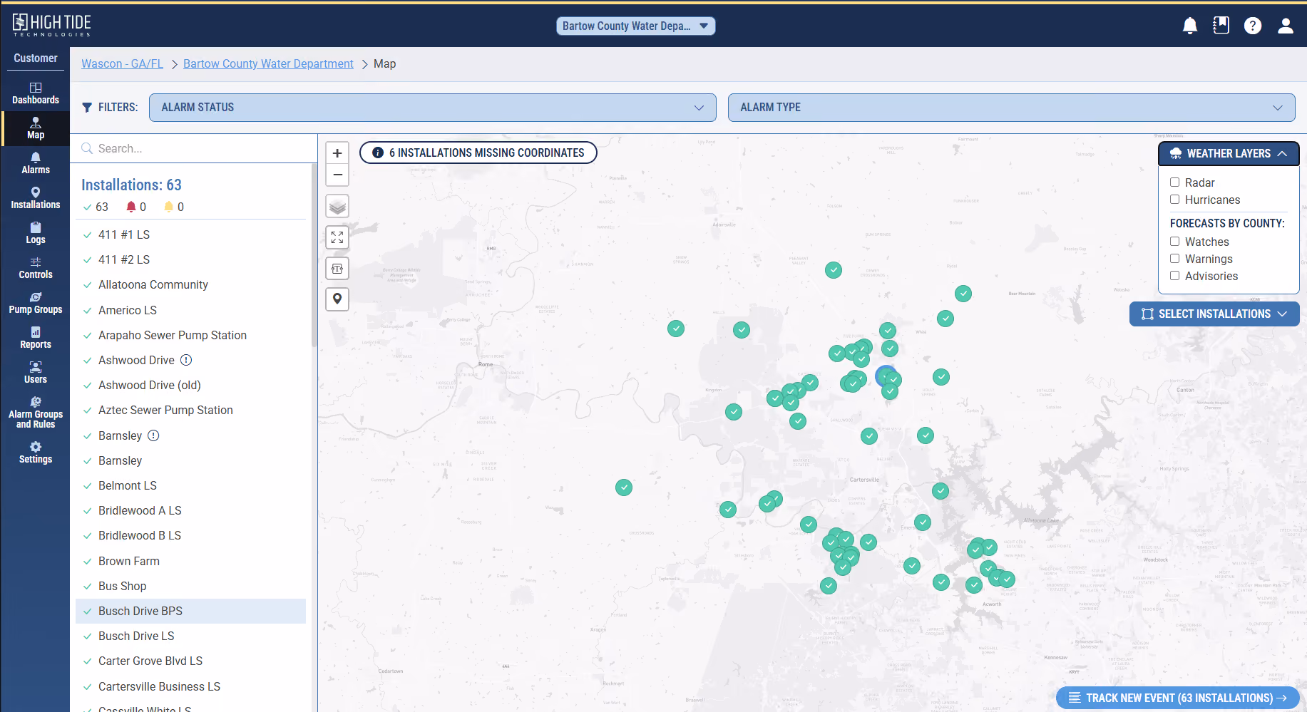Screen dimensions: 1307x712
Task: Select Busch Drive BPS installation
Action: click(x=190, y=611)
